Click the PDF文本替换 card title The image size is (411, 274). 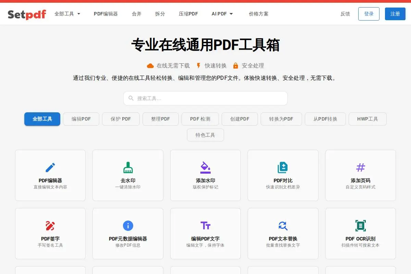click(x=283, y=239)
